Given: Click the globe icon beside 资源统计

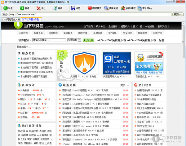Looking at the screenshot, I should pyautogui.click(x=19, y=85).
